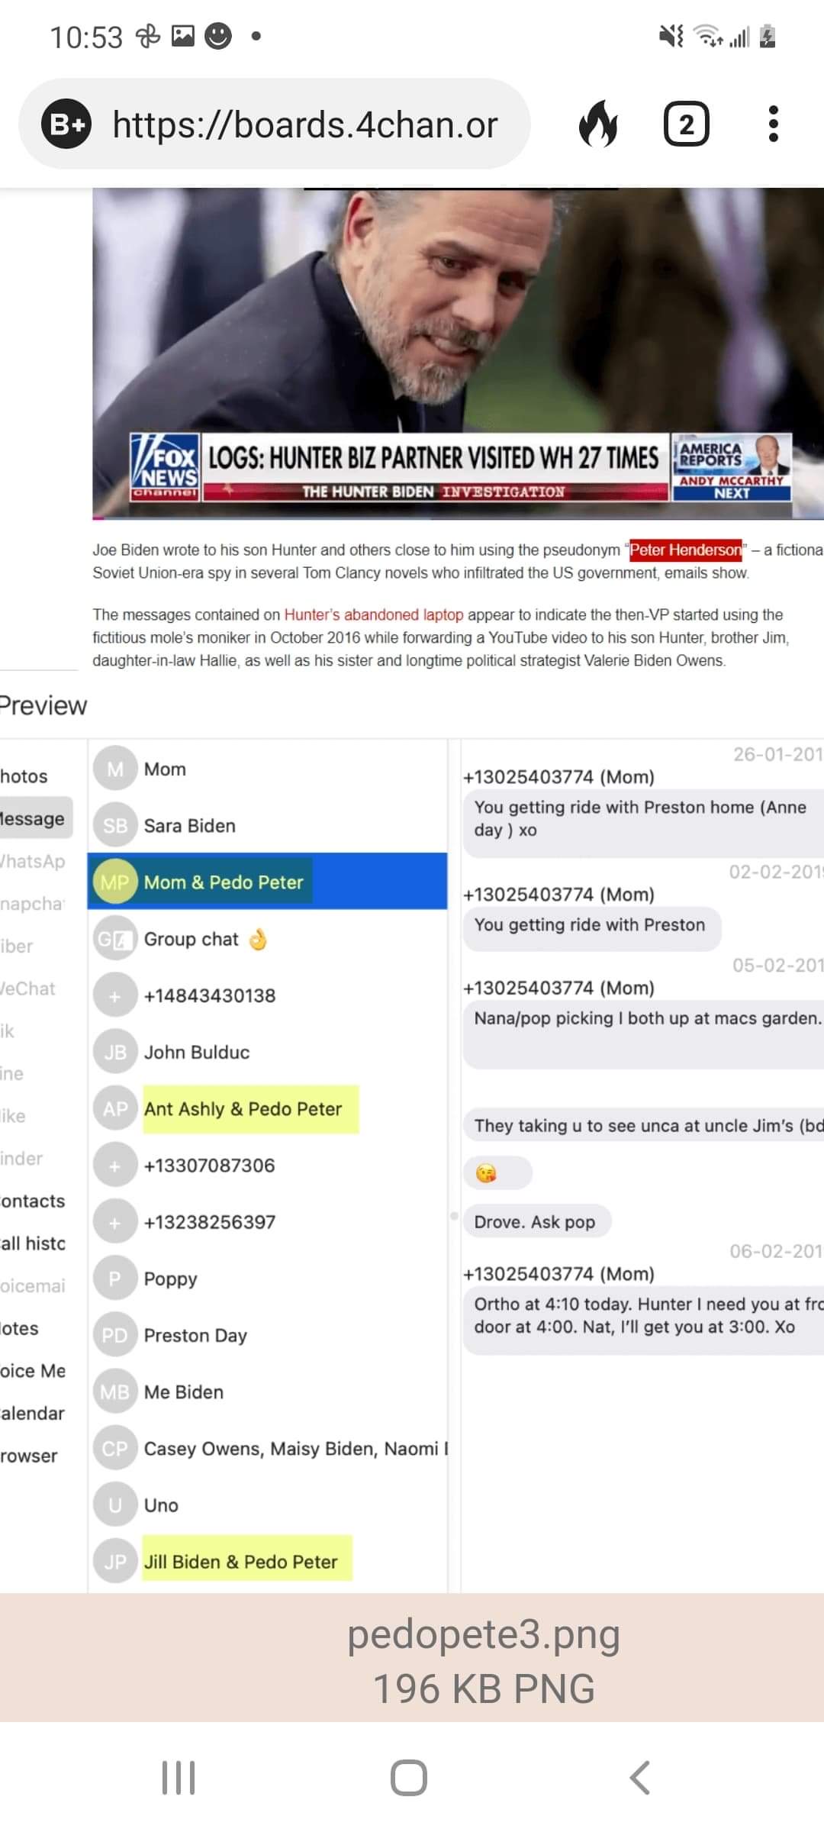Tap the JB avatar for John Bulduc
The width and height of the screenshot is (824, 1832).
[115, 1052]
